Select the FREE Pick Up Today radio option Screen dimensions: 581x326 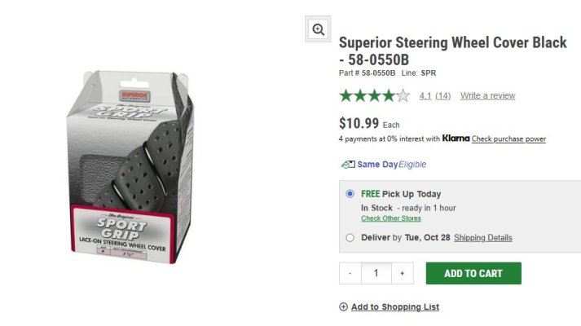[350, 194]
